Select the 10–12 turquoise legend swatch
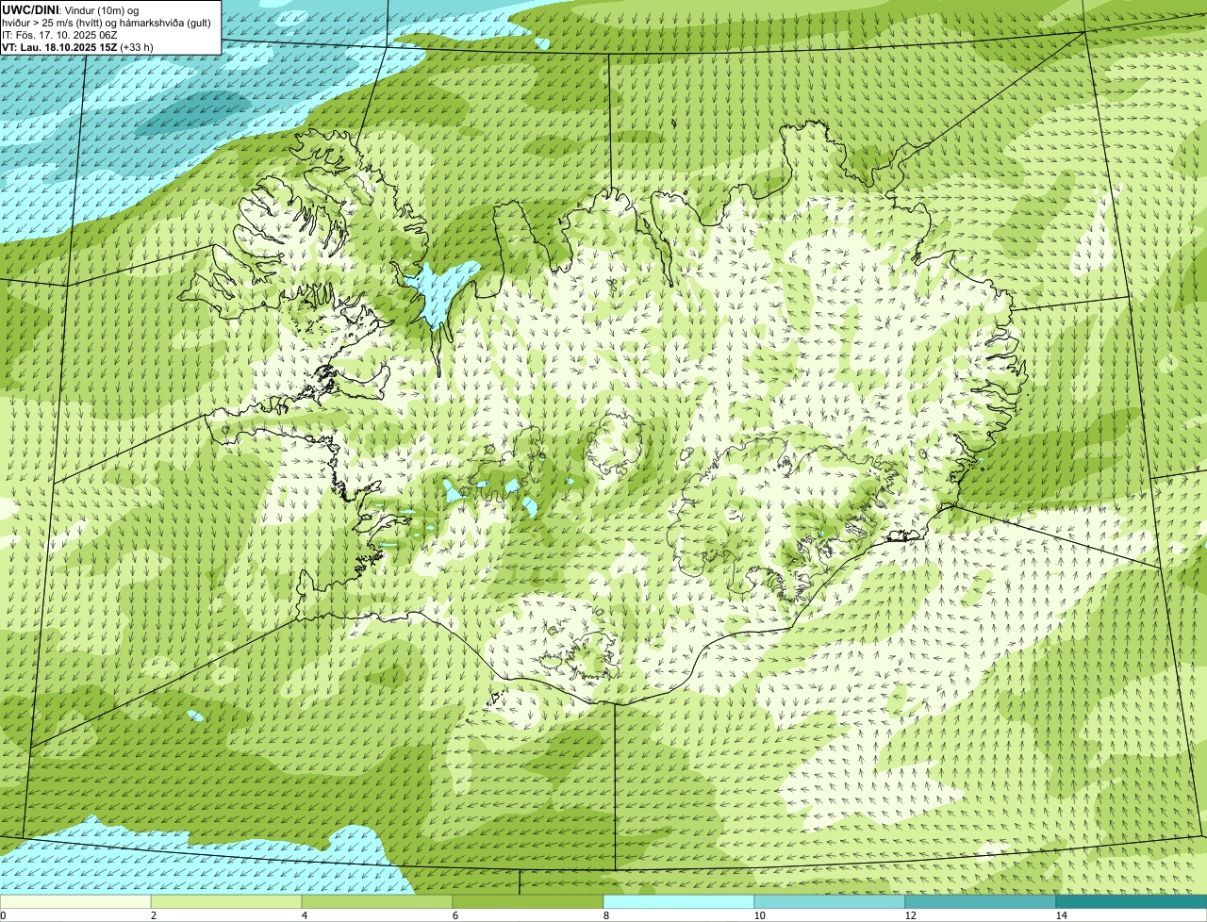 click(830, 901)
